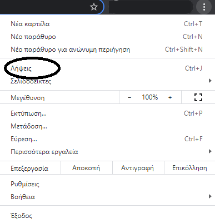
Task: Decrease zoom with the minus button
Action: [x=129, y=97]
